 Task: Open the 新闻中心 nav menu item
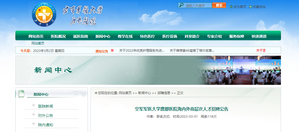(103, 36)
